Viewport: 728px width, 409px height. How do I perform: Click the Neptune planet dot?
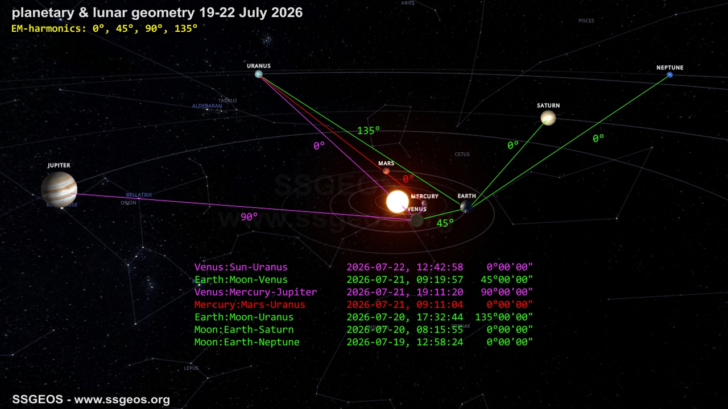[670, 75]
